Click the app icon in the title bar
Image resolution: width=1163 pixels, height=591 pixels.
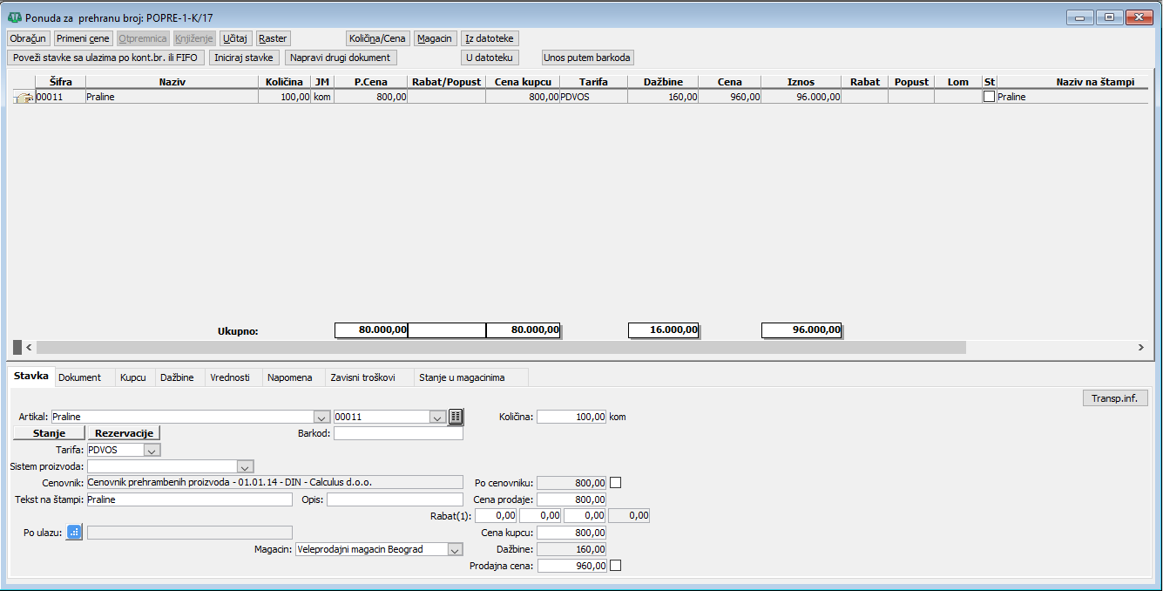point(14,17)
